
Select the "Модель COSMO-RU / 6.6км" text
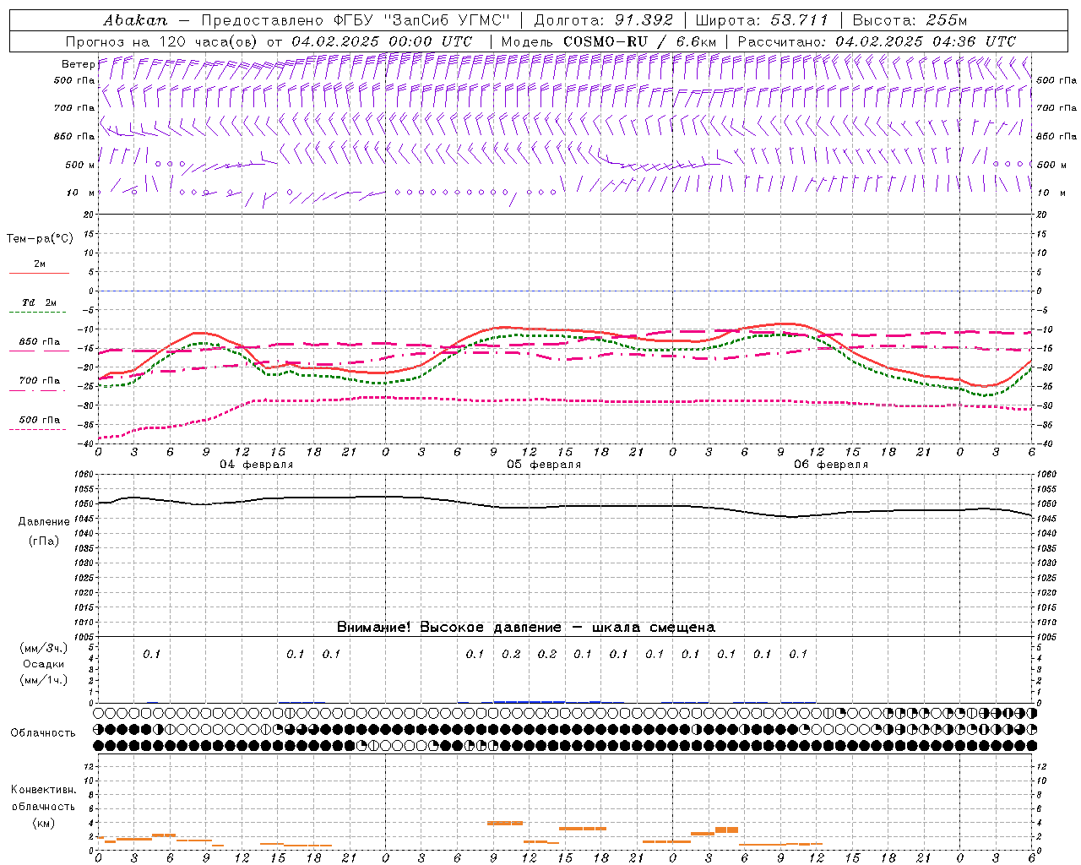tap(609, 41)
